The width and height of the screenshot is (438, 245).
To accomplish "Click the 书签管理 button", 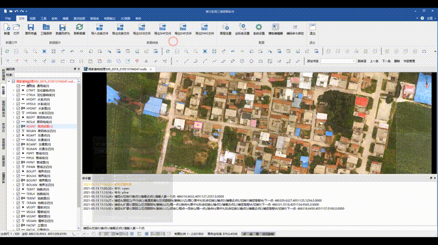I will (409, 61).
